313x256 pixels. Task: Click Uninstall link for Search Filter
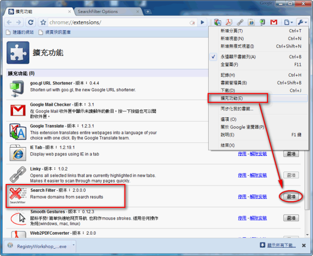click(x=258, y=197)
